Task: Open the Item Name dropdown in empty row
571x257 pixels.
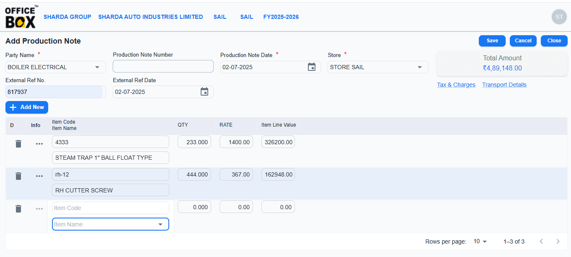Action: (160, 224)
